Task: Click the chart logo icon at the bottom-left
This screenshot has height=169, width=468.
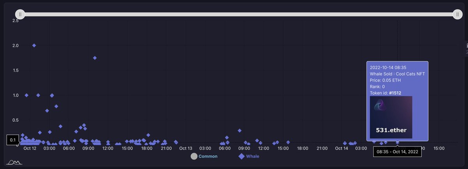Action: 14,162
